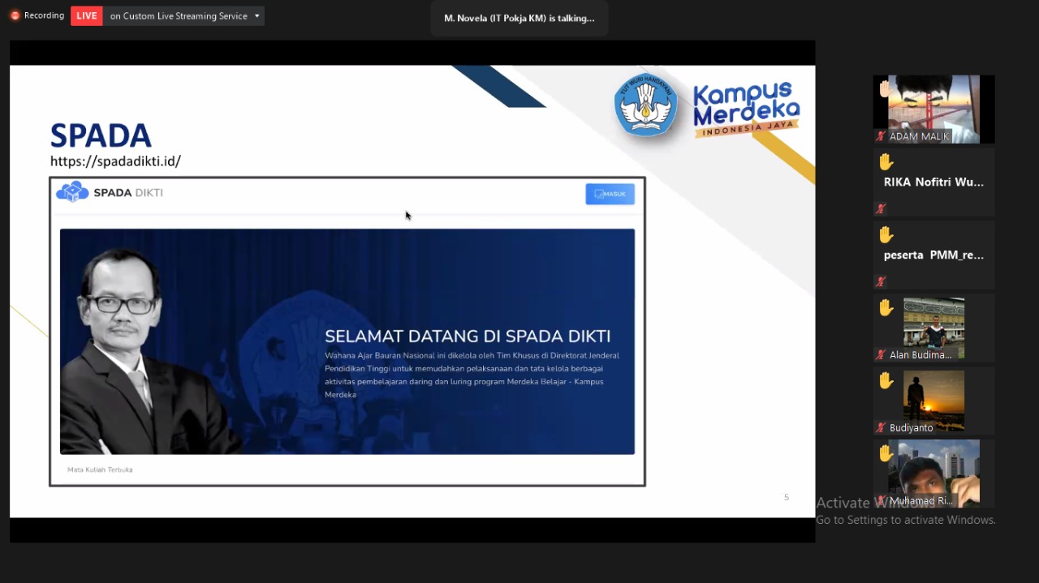
Task: Click the SPADA slide heading
Action: click(x=101, y=135)
